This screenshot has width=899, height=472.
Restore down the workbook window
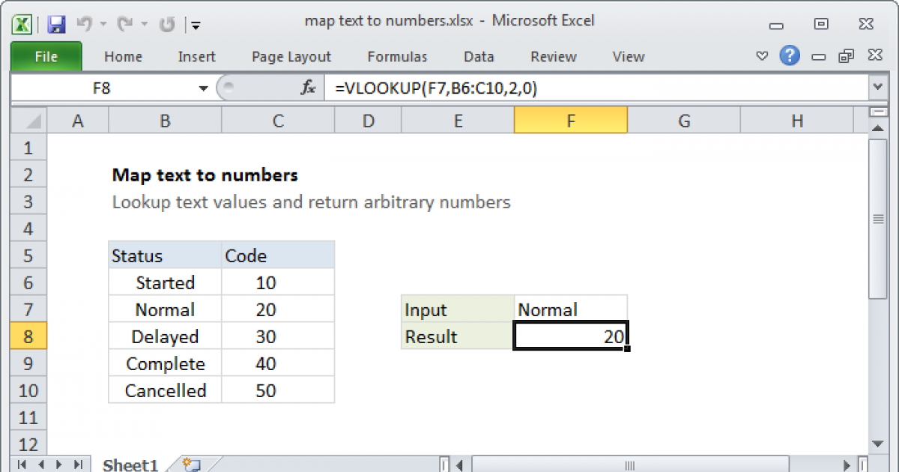(847, 56)
